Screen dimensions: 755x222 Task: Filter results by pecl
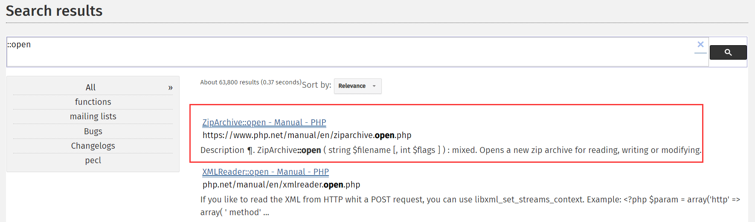(x=93, y=160)
